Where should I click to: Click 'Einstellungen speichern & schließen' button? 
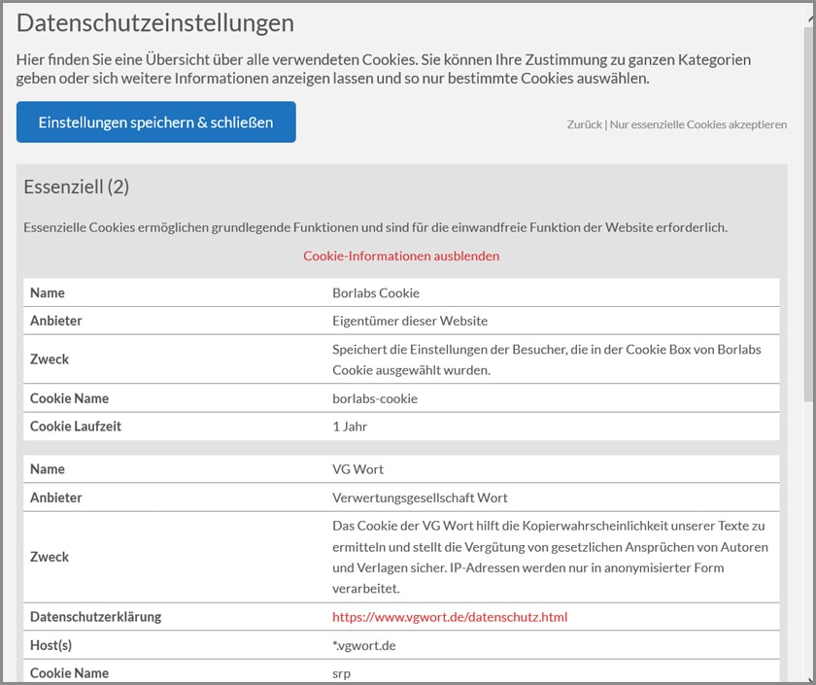click(x=155, y=122)
